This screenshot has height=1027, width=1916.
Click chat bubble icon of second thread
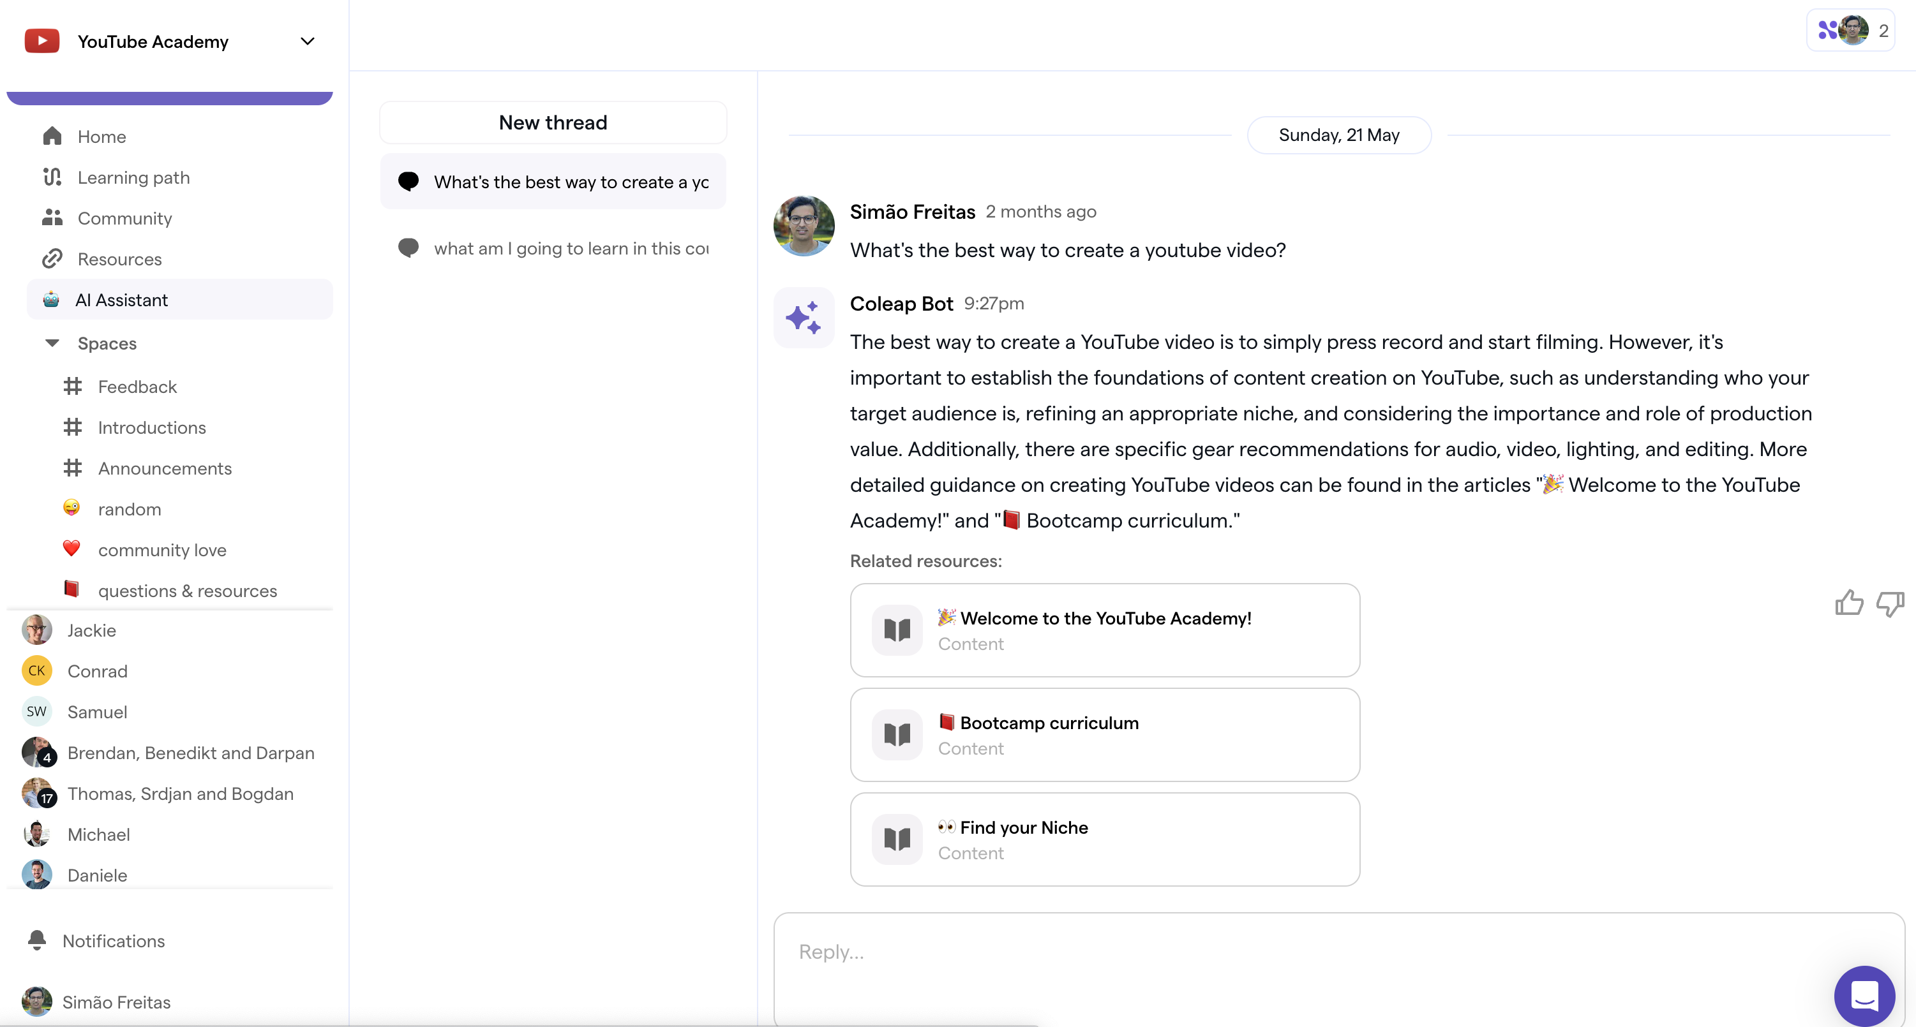pyautogui.click(x=408, y=248)
